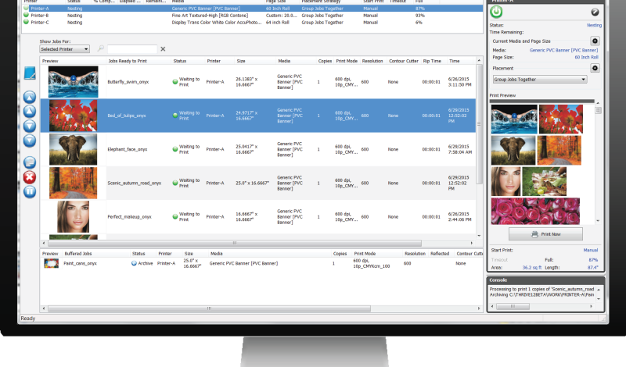Viewport: 626px width, 367px height.
Task: Move selected job up one position
Action: (30, 111)
